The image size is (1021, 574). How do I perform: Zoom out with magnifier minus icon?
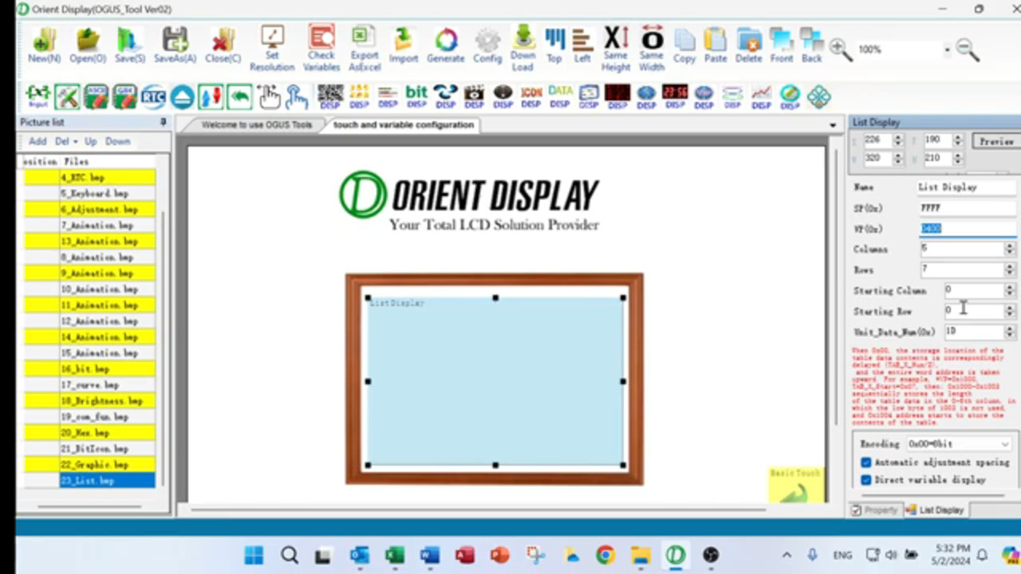click(x=967, y=49)
